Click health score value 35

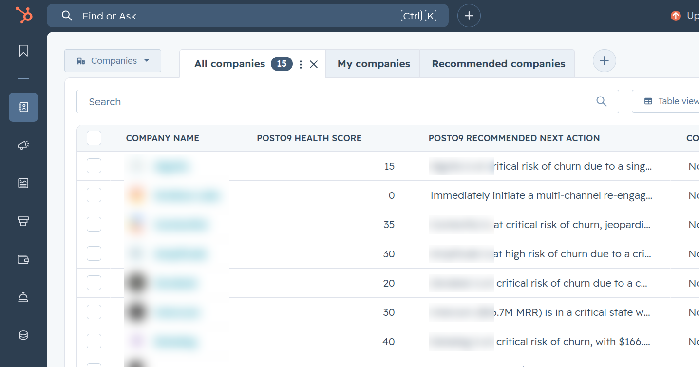click(389, 225)
